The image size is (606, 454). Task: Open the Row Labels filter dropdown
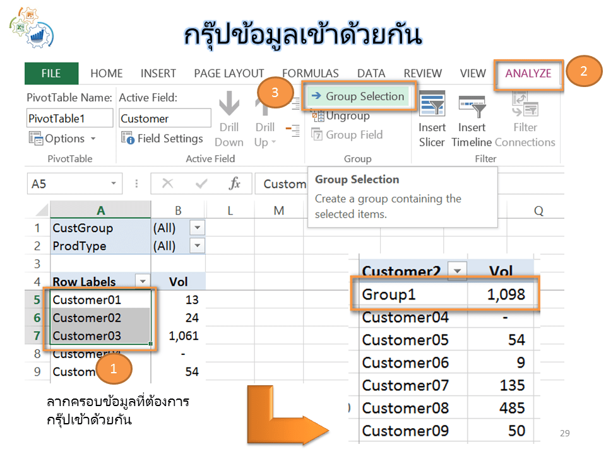[x=142, y=281]
